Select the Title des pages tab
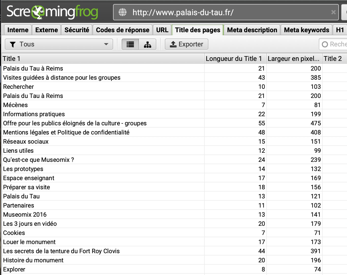Image resolution: width=347 pixels, height=275 pixels. coord(198,30)
